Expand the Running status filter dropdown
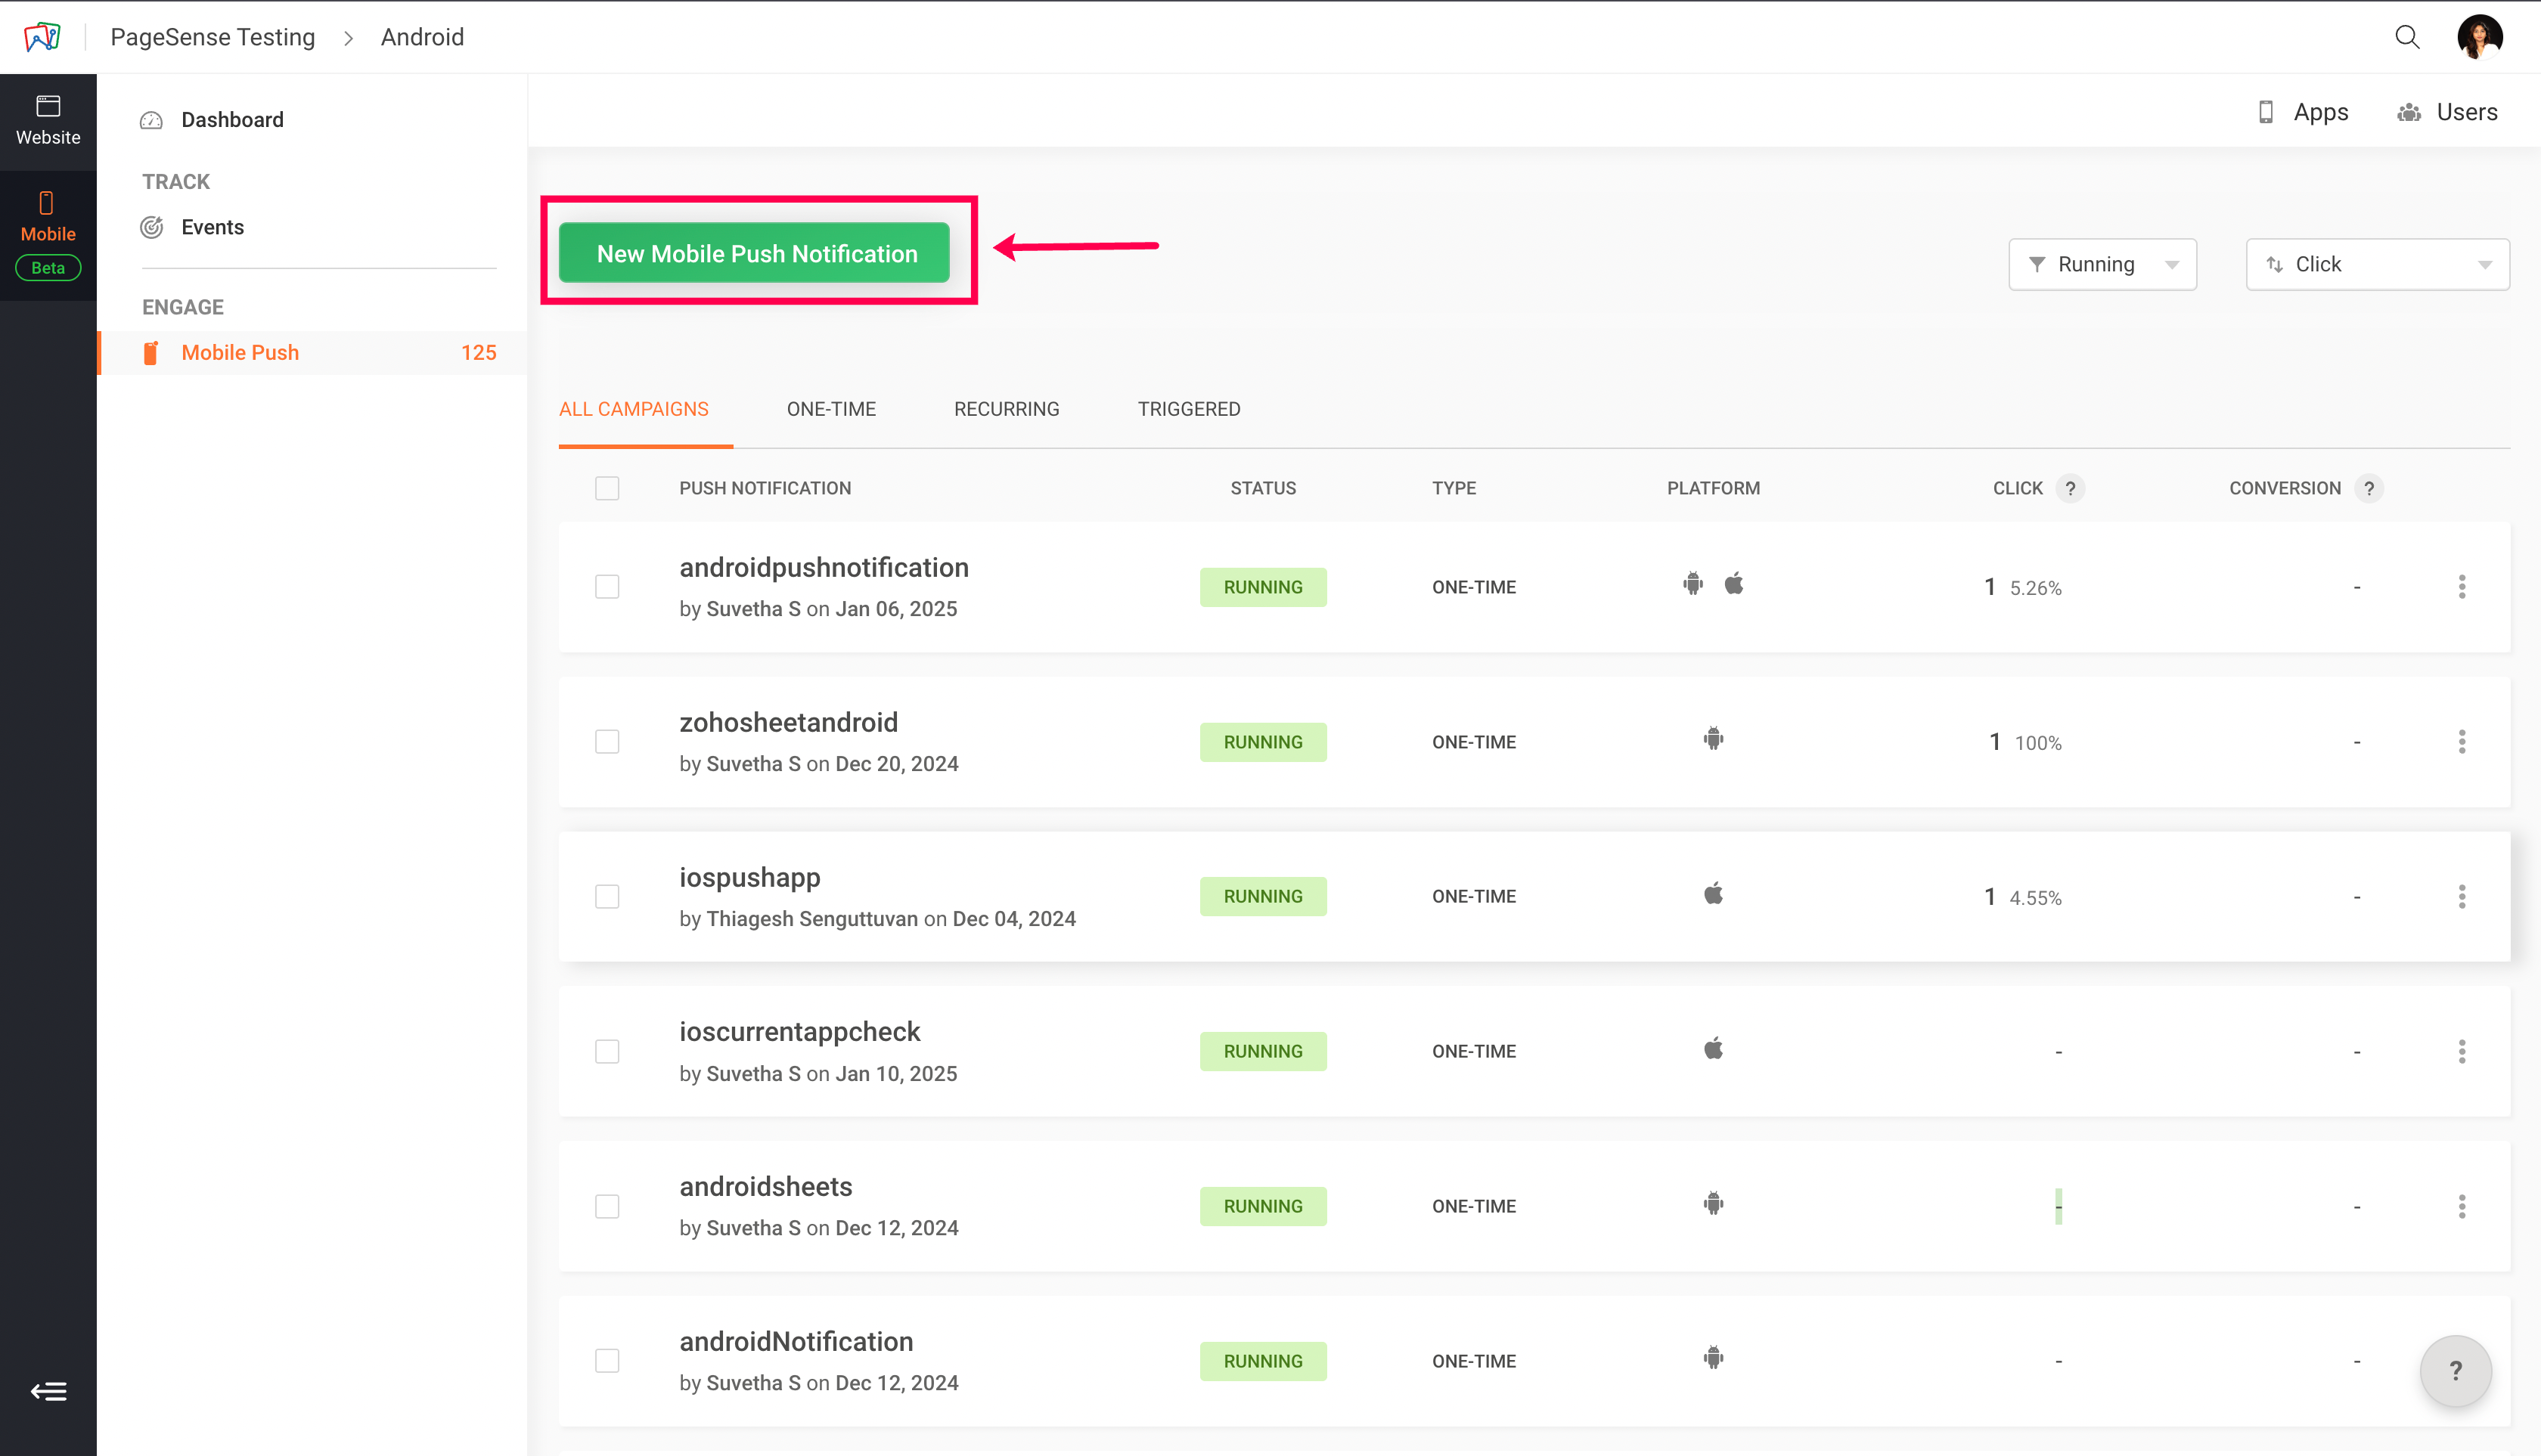2541x1456 pixels. 2102,264
